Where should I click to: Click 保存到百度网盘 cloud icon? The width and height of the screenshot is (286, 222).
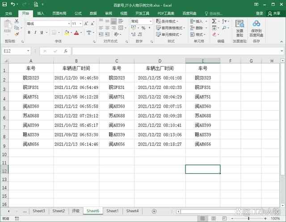coord(256,28)
